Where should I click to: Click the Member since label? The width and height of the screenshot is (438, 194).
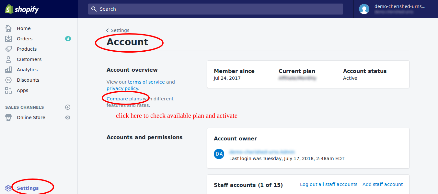[x=234, y=71]
